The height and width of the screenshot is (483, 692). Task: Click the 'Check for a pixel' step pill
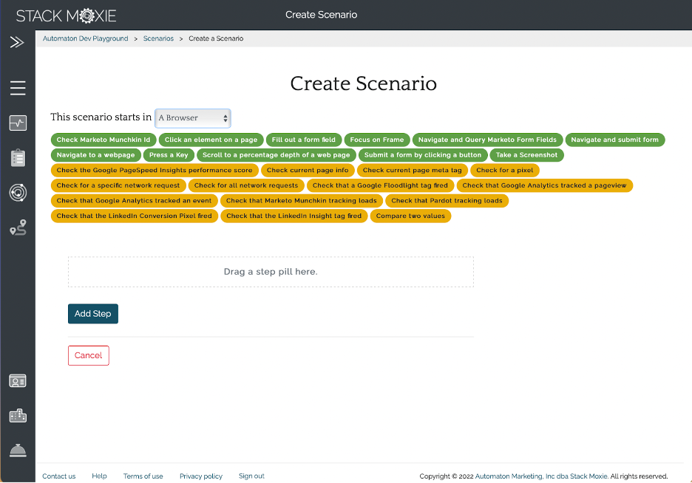point(504,170)
